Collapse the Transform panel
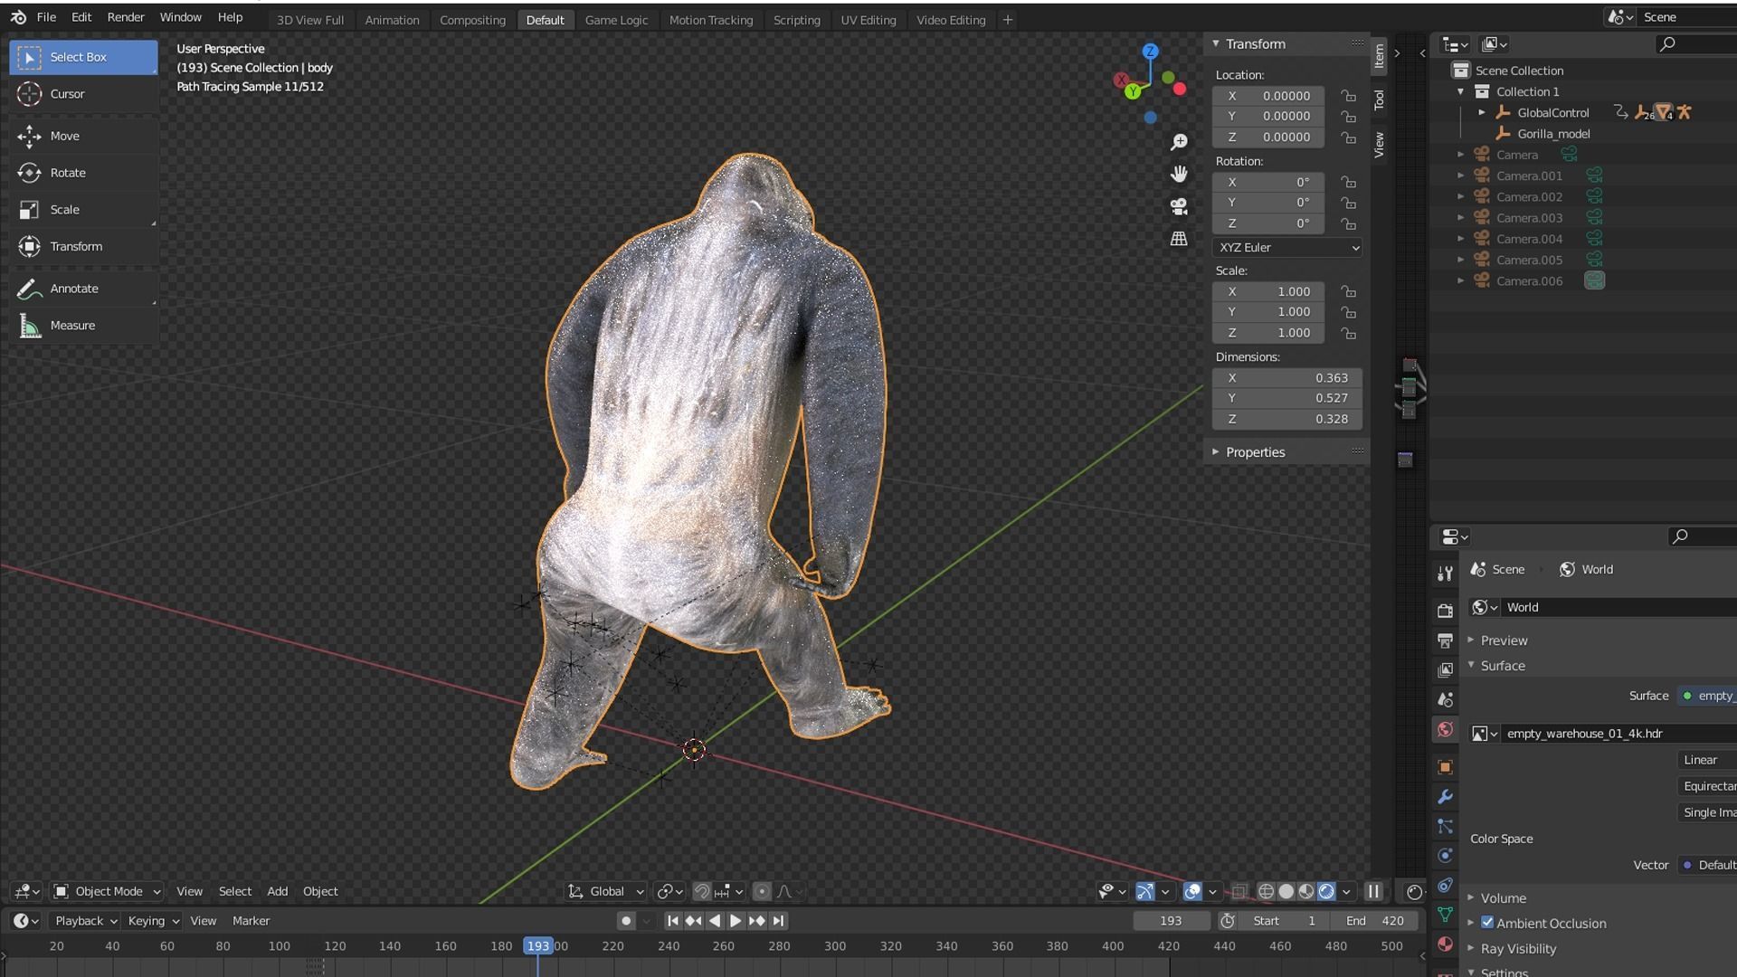 coord(1216,43)
